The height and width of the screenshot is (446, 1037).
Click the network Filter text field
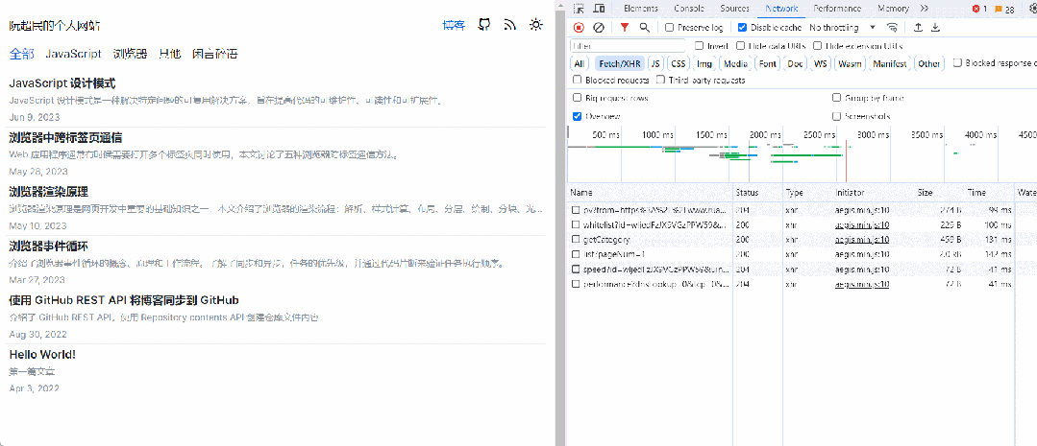(x=630, y=46)
